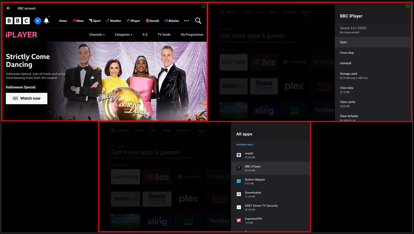Open the BBC logo homepage

tap(18, 21)
